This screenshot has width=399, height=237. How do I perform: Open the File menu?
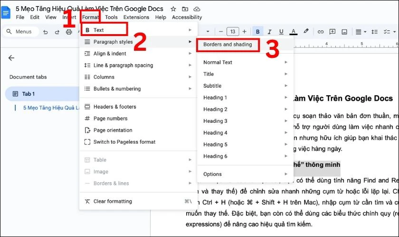click(x=20, y=17)
